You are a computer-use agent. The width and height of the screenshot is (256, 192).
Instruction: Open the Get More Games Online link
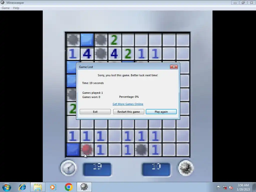[128, 104]
